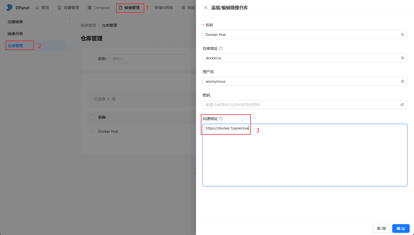
Task: Open the 镜像管理 top menu
Action: coord(130,8)
